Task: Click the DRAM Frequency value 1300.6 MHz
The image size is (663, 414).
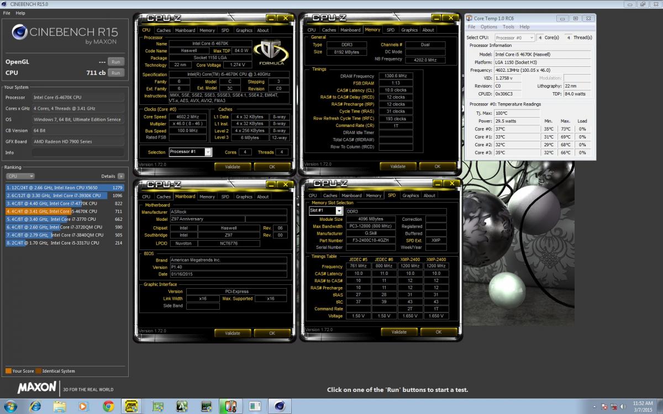Action: [396, 76]
